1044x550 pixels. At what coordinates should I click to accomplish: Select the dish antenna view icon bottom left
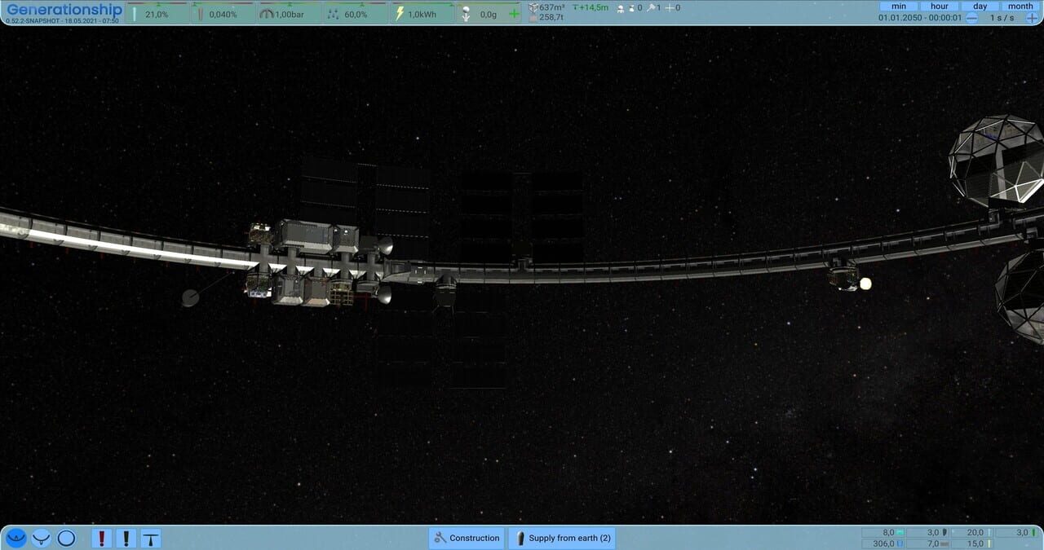41,539
